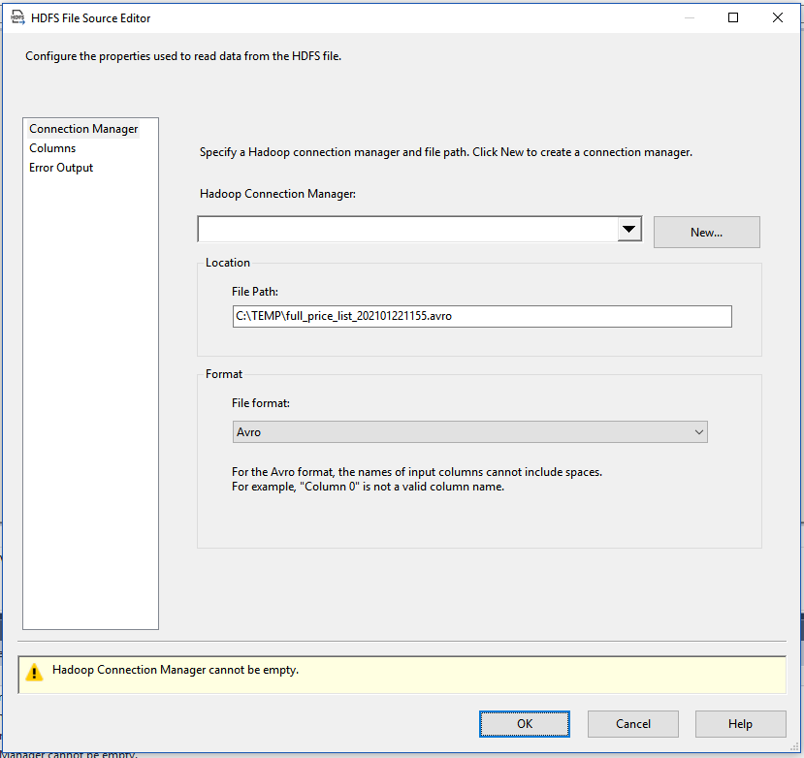Click the HDFS File Source Editor title text

click(91, 18)
